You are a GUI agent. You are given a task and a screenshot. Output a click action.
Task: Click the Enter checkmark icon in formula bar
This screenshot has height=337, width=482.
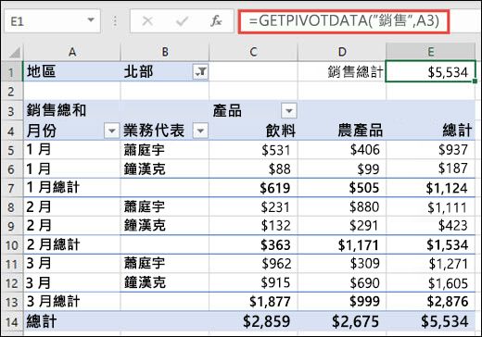tap(182, 21)
